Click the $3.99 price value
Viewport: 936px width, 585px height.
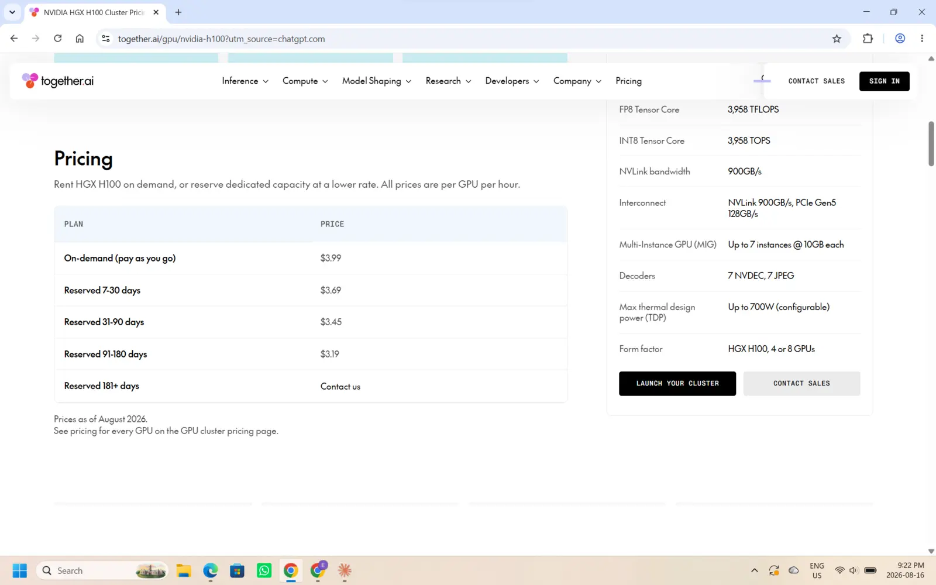coord(331,258)
